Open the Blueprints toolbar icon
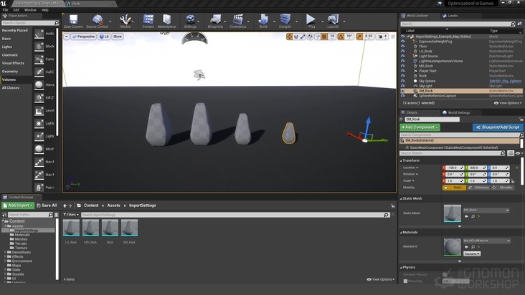Viewport: 525px width, 295px height. tap(215, 20)
